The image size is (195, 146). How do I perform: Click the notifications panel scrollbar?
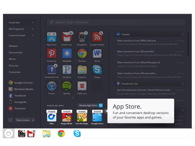pyautogui.click(x=188, y=44)
